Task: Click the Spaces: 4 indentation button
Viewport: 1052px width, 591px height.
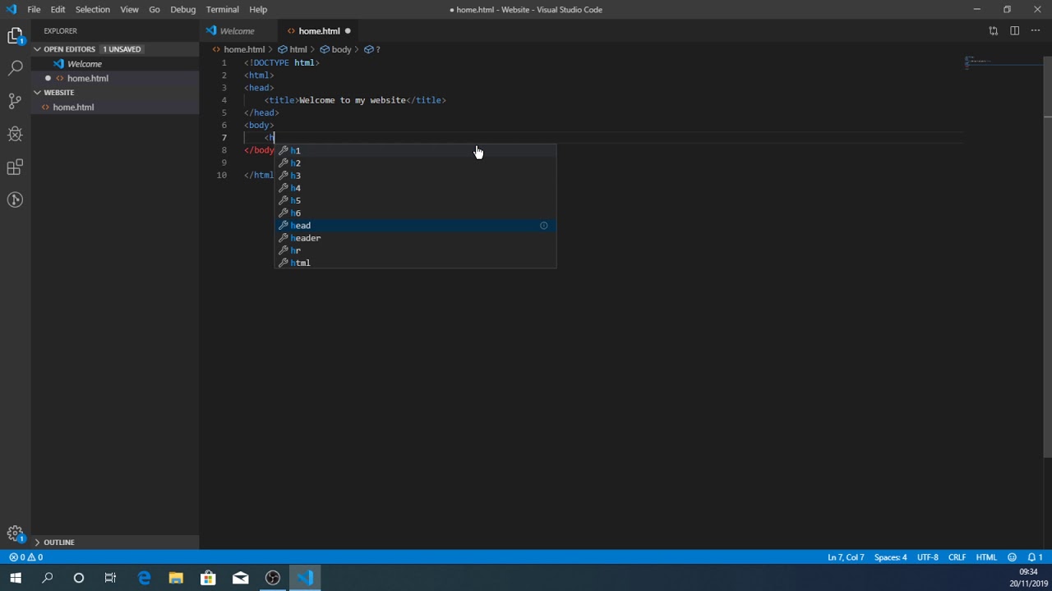Action: coord(890,557)
